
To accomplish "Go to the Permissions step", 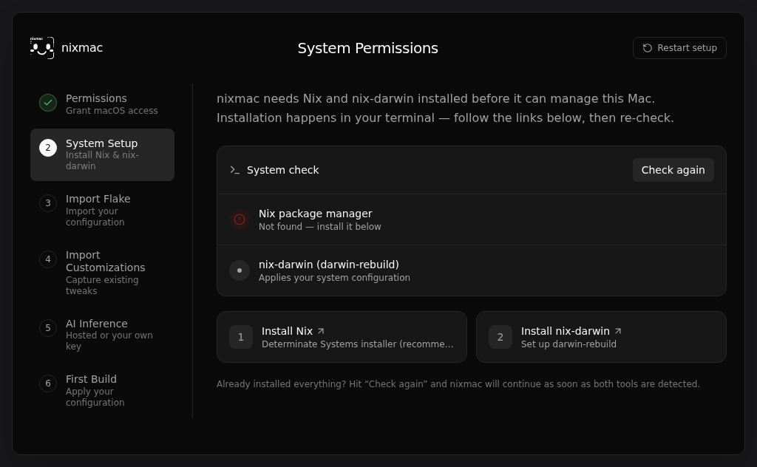I will pos(102,103).
